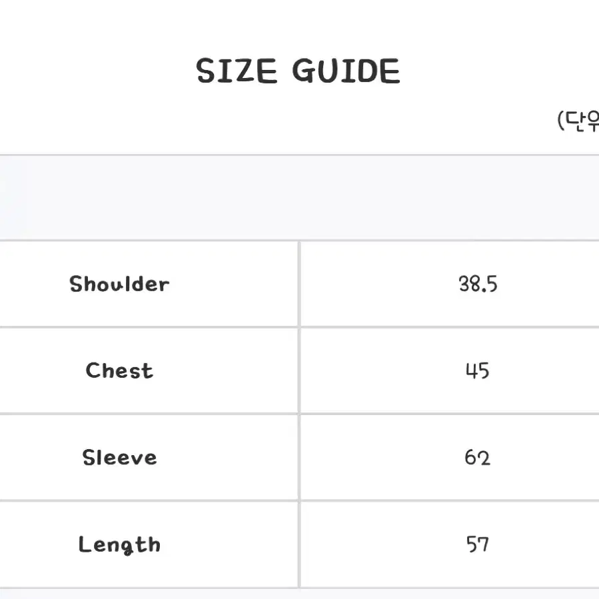
Task: Click the word GUIDE in title
Action: click(x=346, y=71)
